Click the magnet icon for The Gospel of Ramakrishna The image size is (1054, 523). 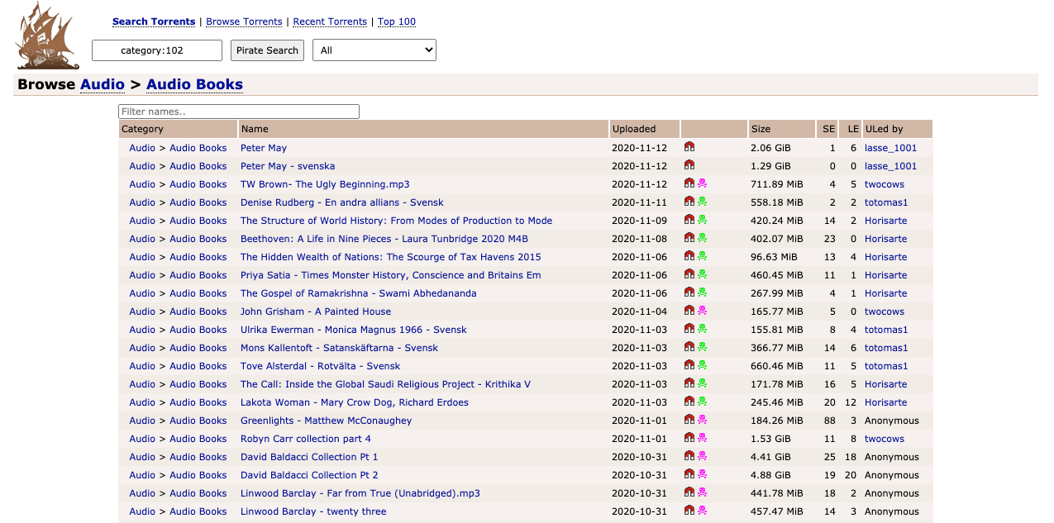point(689,292)
